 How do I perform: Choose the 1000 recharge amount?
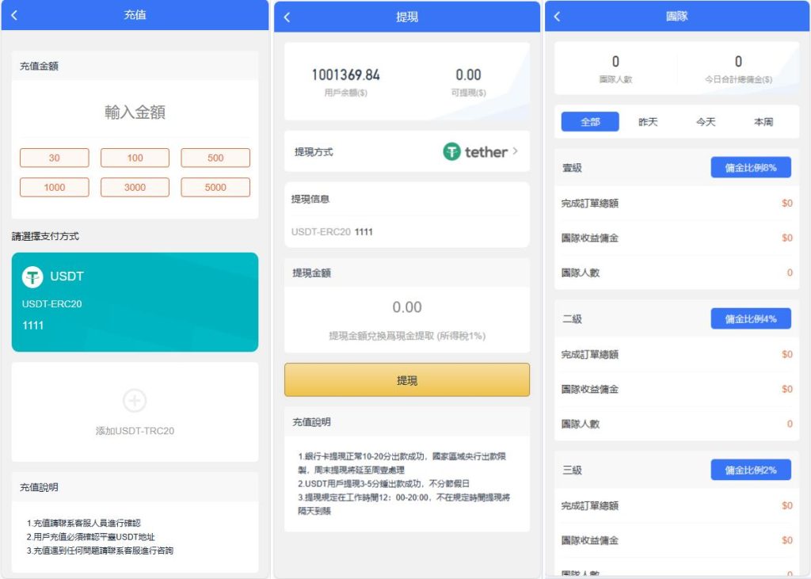[x=54, y=188]
